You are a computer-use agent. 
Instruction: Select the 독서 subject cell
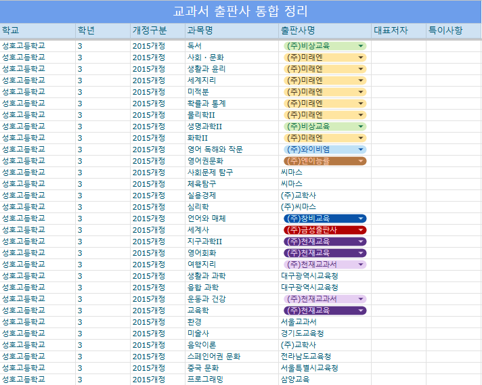coord(232,46)
